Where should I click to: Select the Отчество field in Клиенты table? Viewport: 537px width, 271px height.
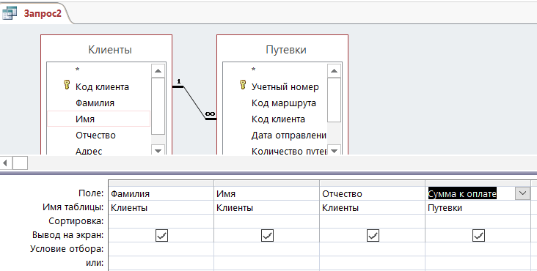(98, 135)
